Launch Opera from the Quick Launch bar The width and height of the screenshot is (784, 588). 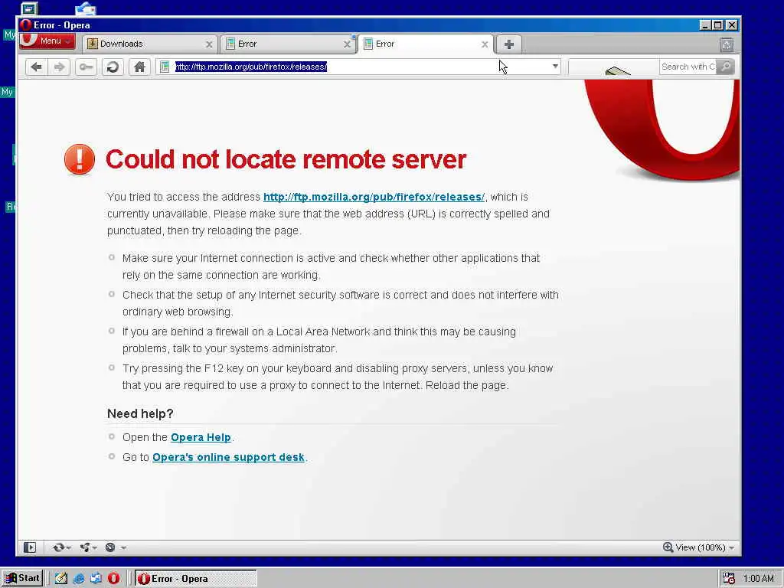coord(113,579)
